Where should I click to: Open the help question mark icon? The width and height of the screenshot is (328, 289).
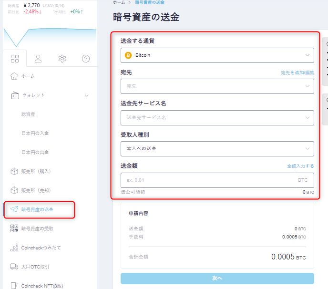(86, 59)
